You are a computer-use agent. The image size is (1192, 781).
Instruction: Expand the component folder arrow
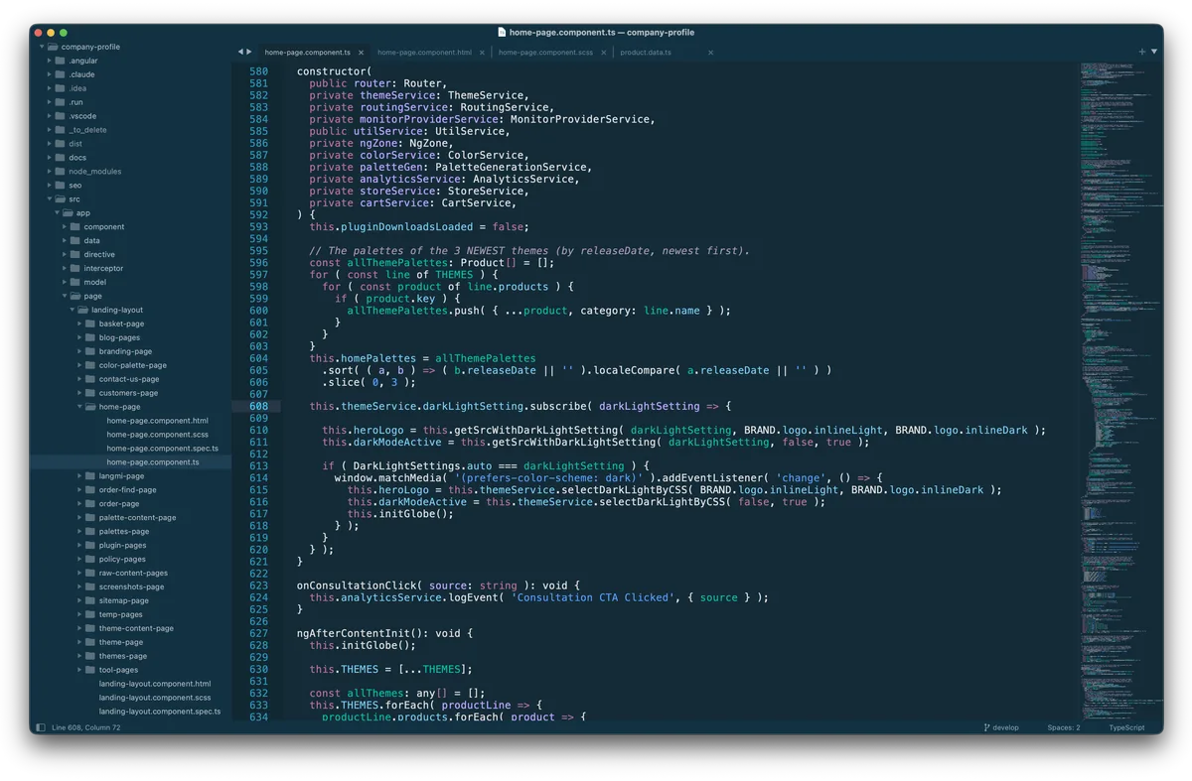click(x=66, y=227)
